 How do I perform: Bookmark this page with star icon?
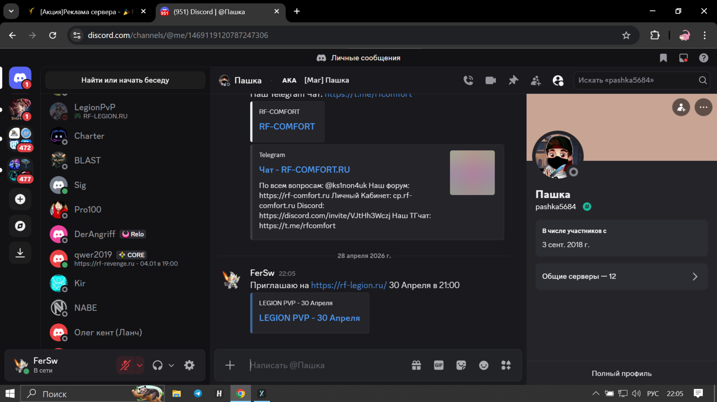pos(626,35)
